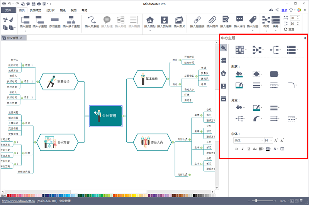Image resolution: width=309 pixels, height=205 pixels.
Task: Open the font size 14 dropdown
Action: (x=271, y=141)
